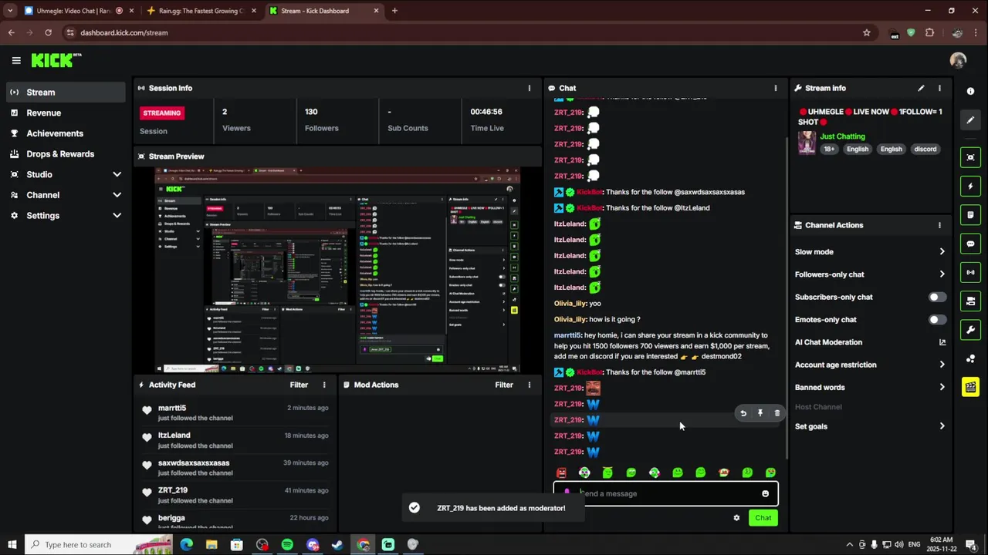Click the wrench sidebar icon

(970, 330)
